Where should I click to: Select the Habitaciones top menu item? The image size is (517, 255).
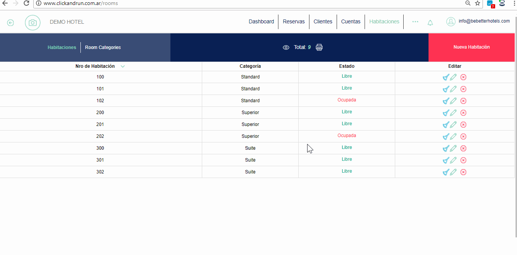tap(384, 22)
